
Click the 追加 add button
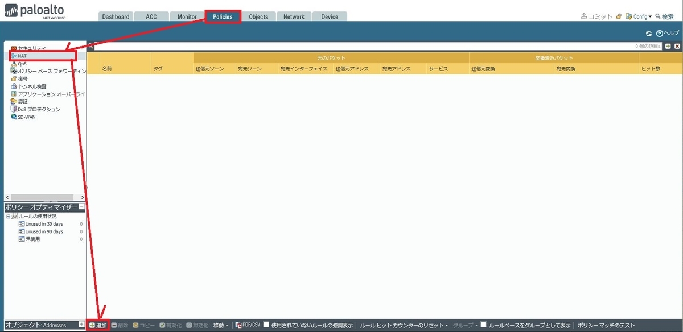point(98,325)
